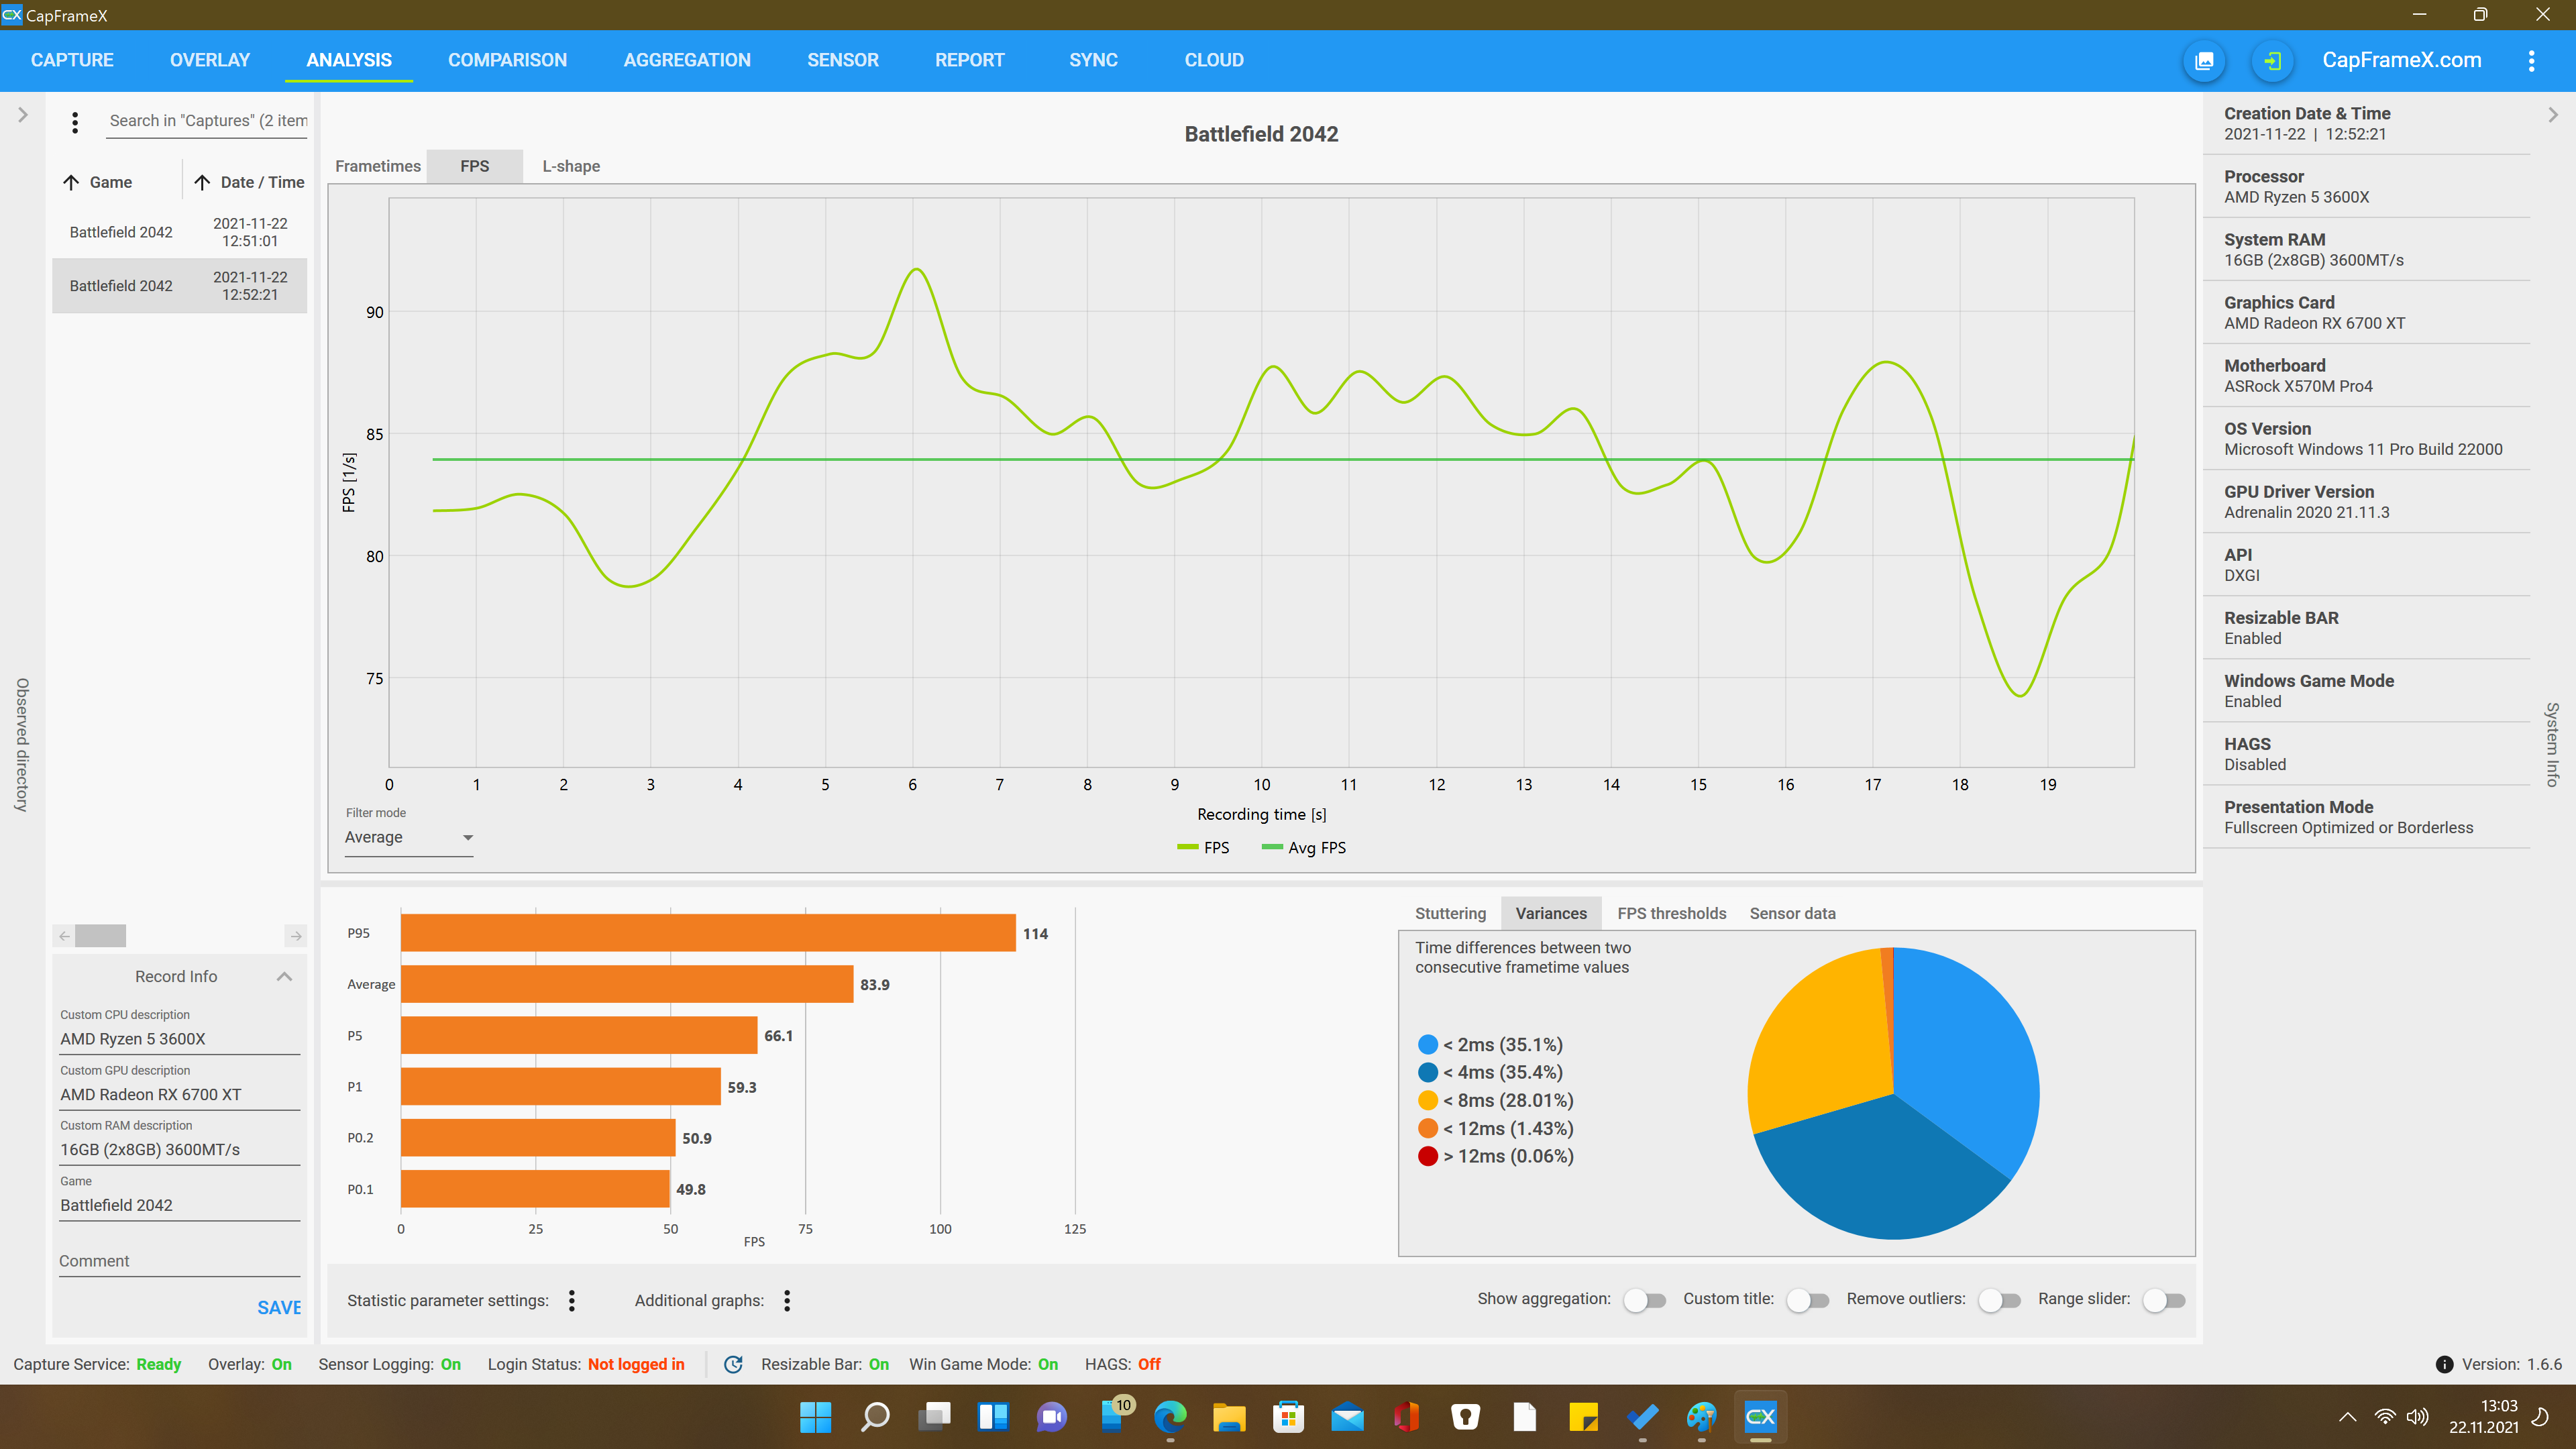Expand the Observed directory side panel
Viewport: 2576px width, 1449px height.
point(22,115)
